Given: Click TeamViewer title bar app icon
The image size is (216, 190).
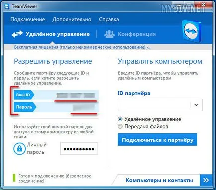Looking at the screenshot, I should pyautogui.click(x=7, y=7).
